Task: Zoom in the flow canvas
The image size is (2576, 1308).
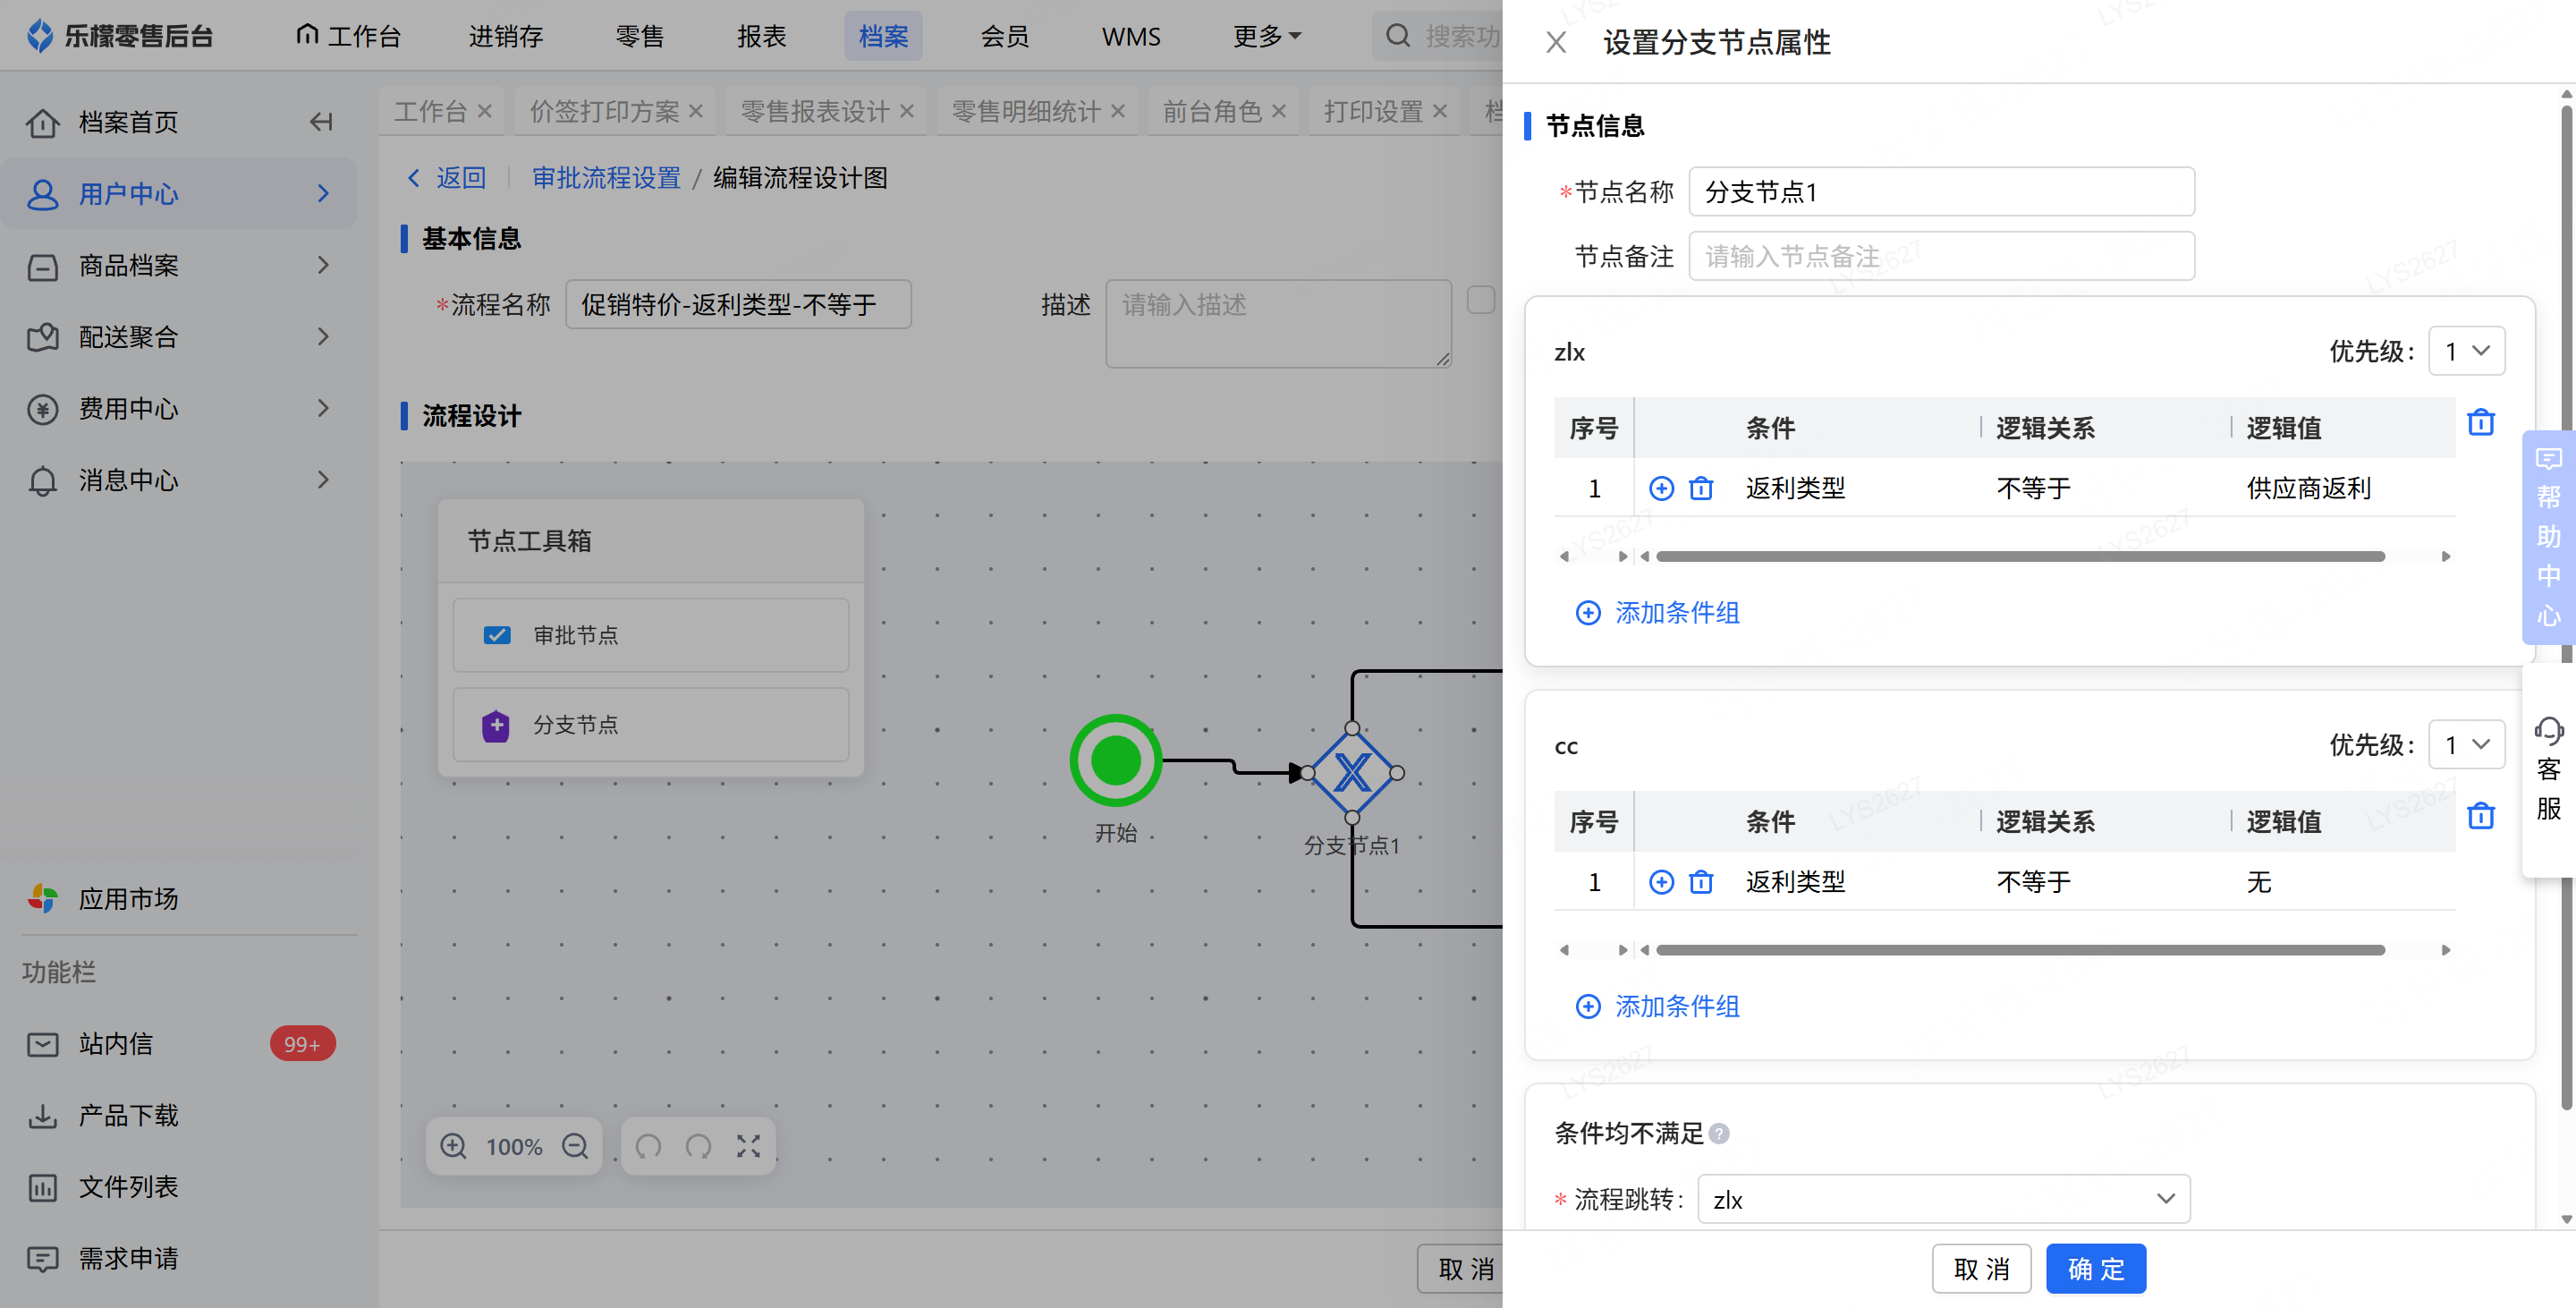Action: 454,1146
